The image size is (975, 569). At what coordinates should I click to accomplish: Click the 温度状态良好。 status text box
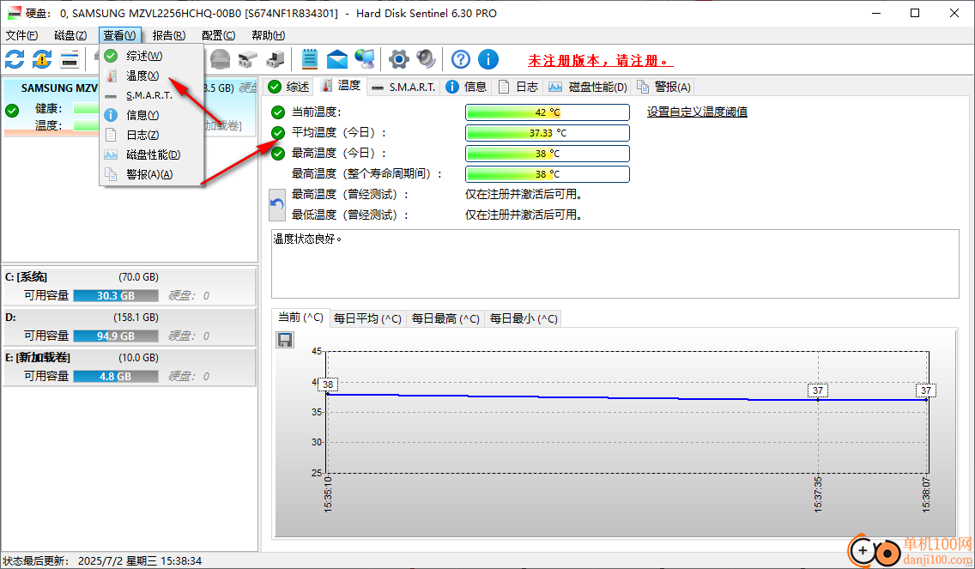(615, 263)
